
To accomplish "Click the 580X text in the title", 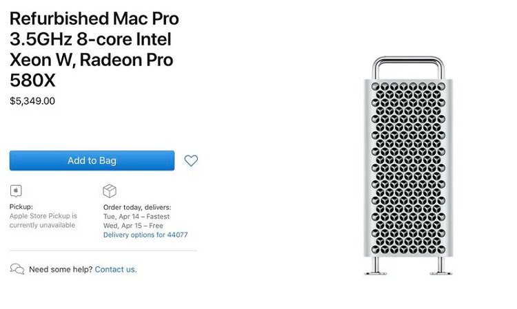I will click(32, 81).
